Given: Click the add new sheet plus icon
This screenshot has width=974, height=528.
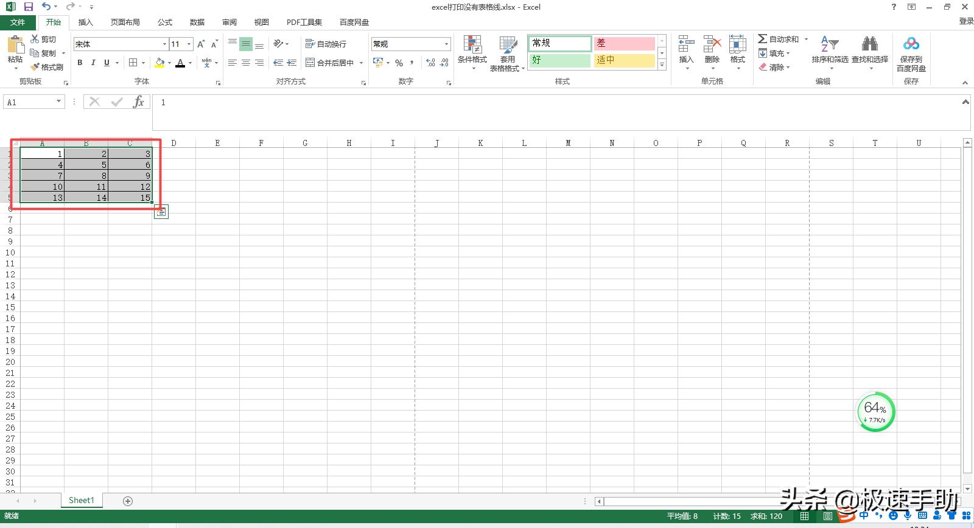Looking at the screenshot, I should coord(128,501).
